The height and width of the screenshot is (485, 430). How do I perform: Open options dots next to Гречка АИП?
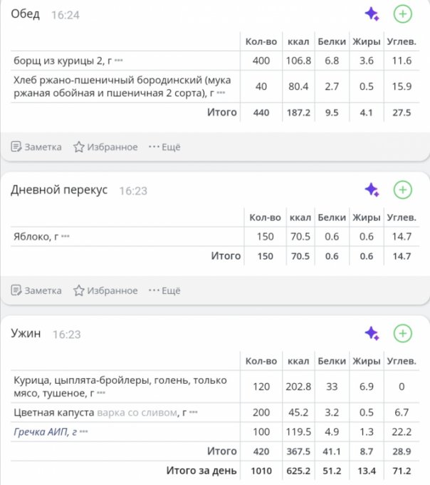84,432
